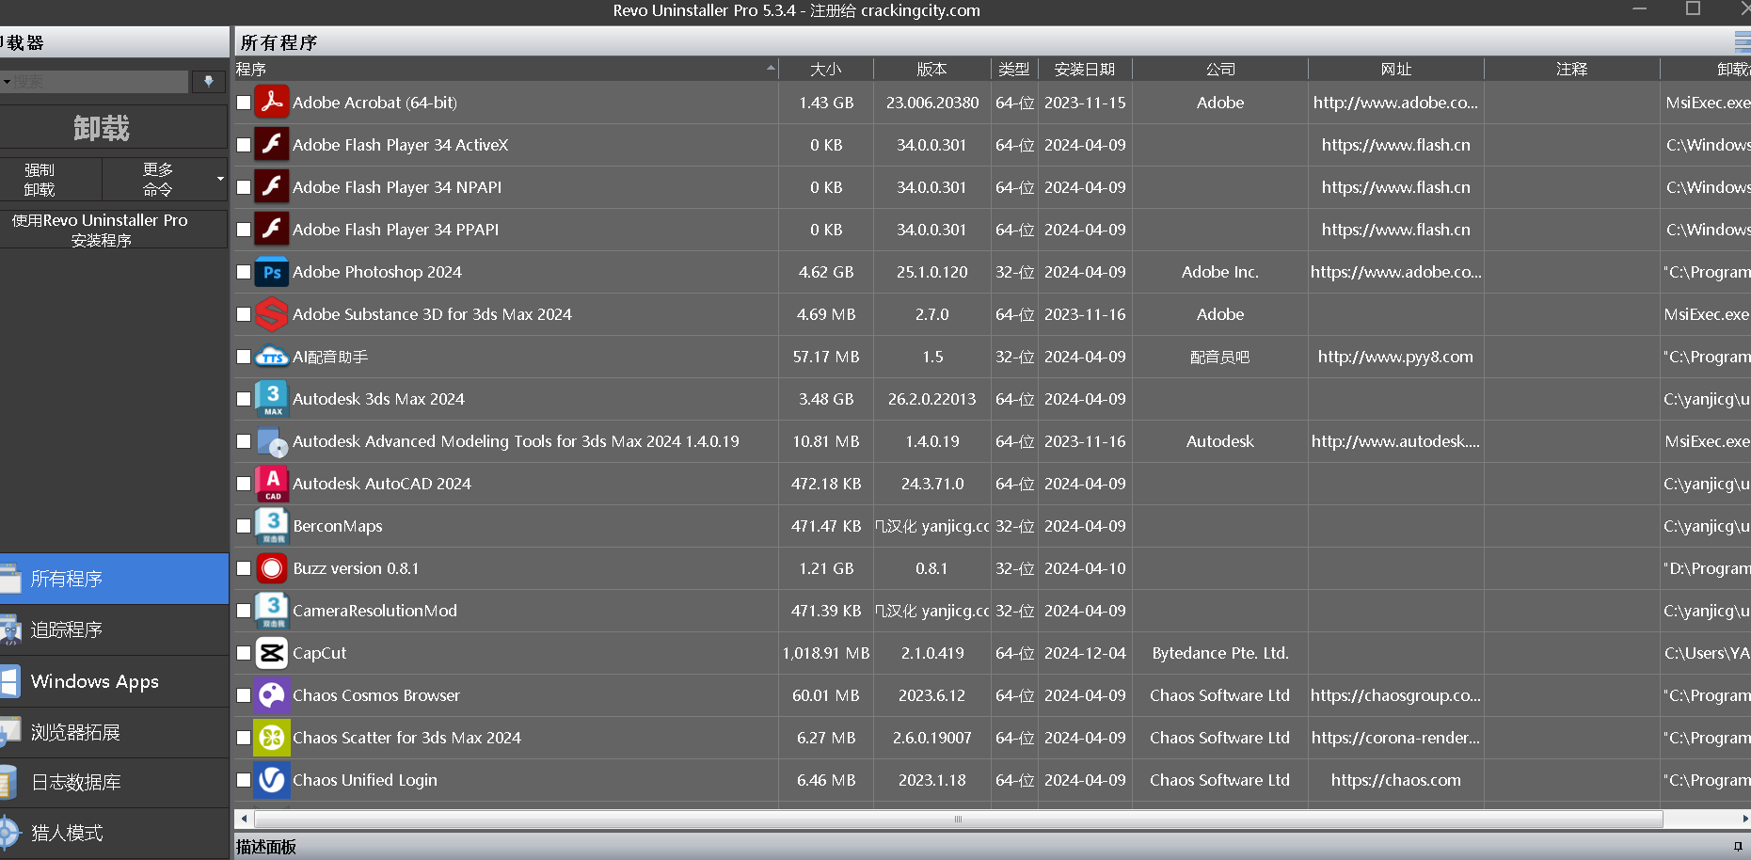Check the Adobe Substance 3D checkbox
Screen dimensions: 1751x860
(x=244, y=314)
